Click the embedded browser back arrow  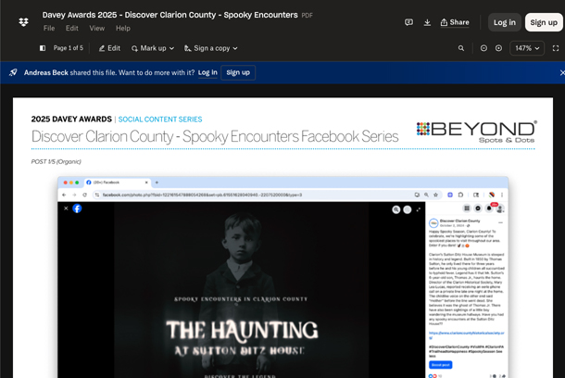click(x=64, y=195)
